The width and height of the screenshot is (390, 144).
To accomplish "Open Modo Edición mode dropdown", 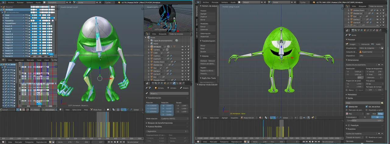I will tap(249, 118).
